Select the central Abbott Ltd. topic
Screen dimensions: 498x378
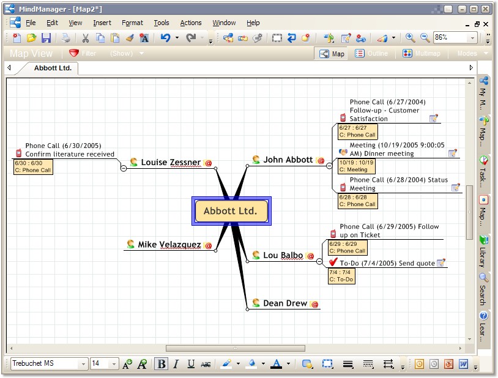[x=231, y=211]
